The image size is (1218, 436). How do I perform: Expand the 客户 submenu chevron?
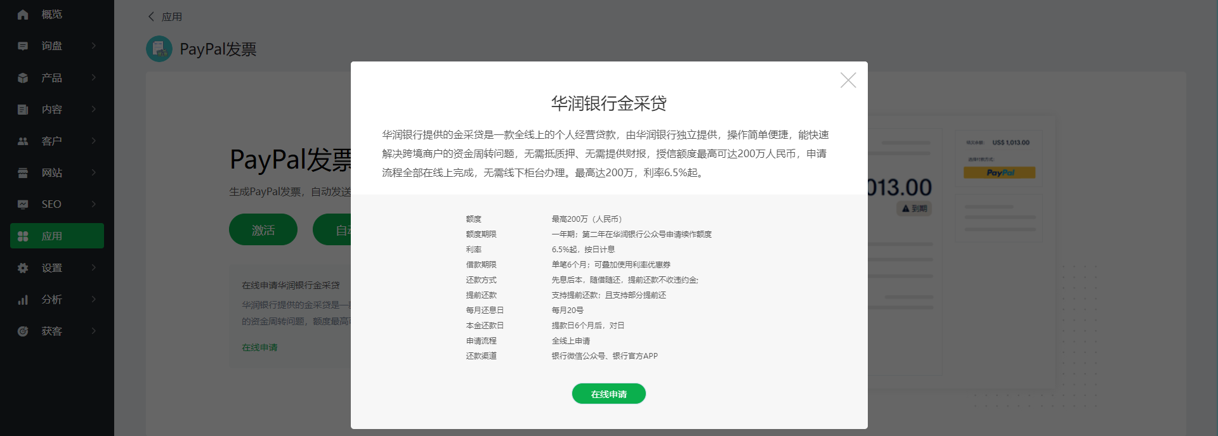pyautogui.click(x=94, y=141)
